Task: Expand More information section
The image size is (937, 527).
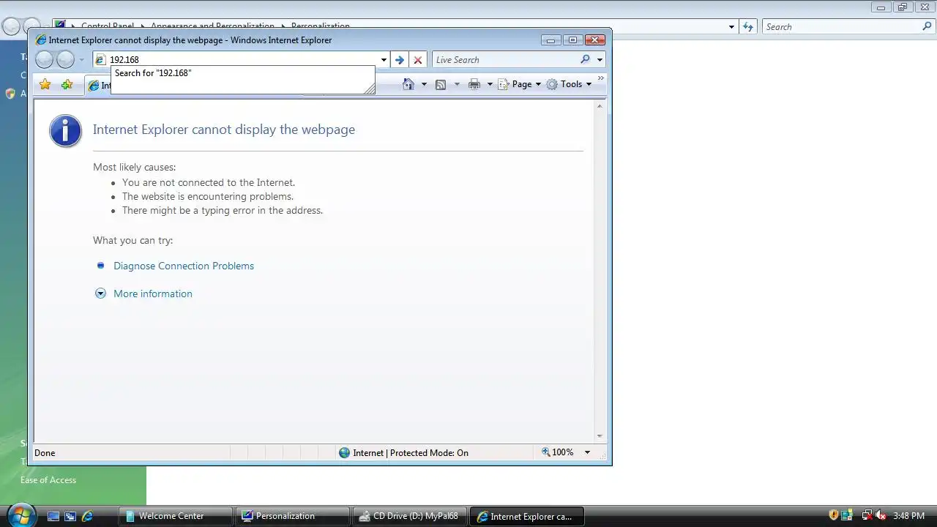Action: point(100,294)
